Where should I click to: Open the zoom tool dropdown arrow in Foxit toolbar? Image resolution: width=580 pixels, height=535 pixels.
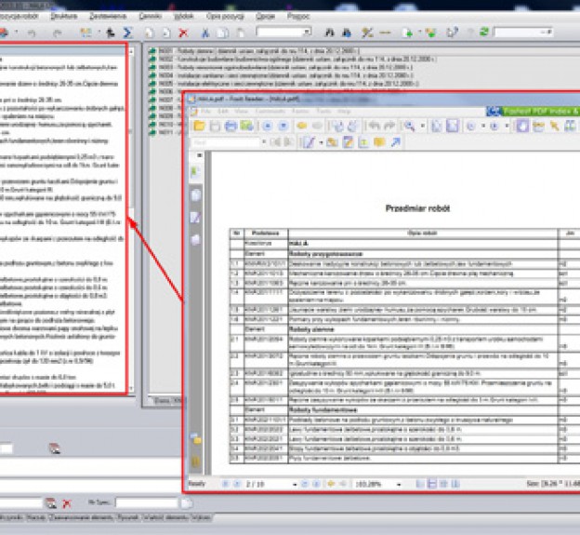pyautogui.click(x=422, y=126)
